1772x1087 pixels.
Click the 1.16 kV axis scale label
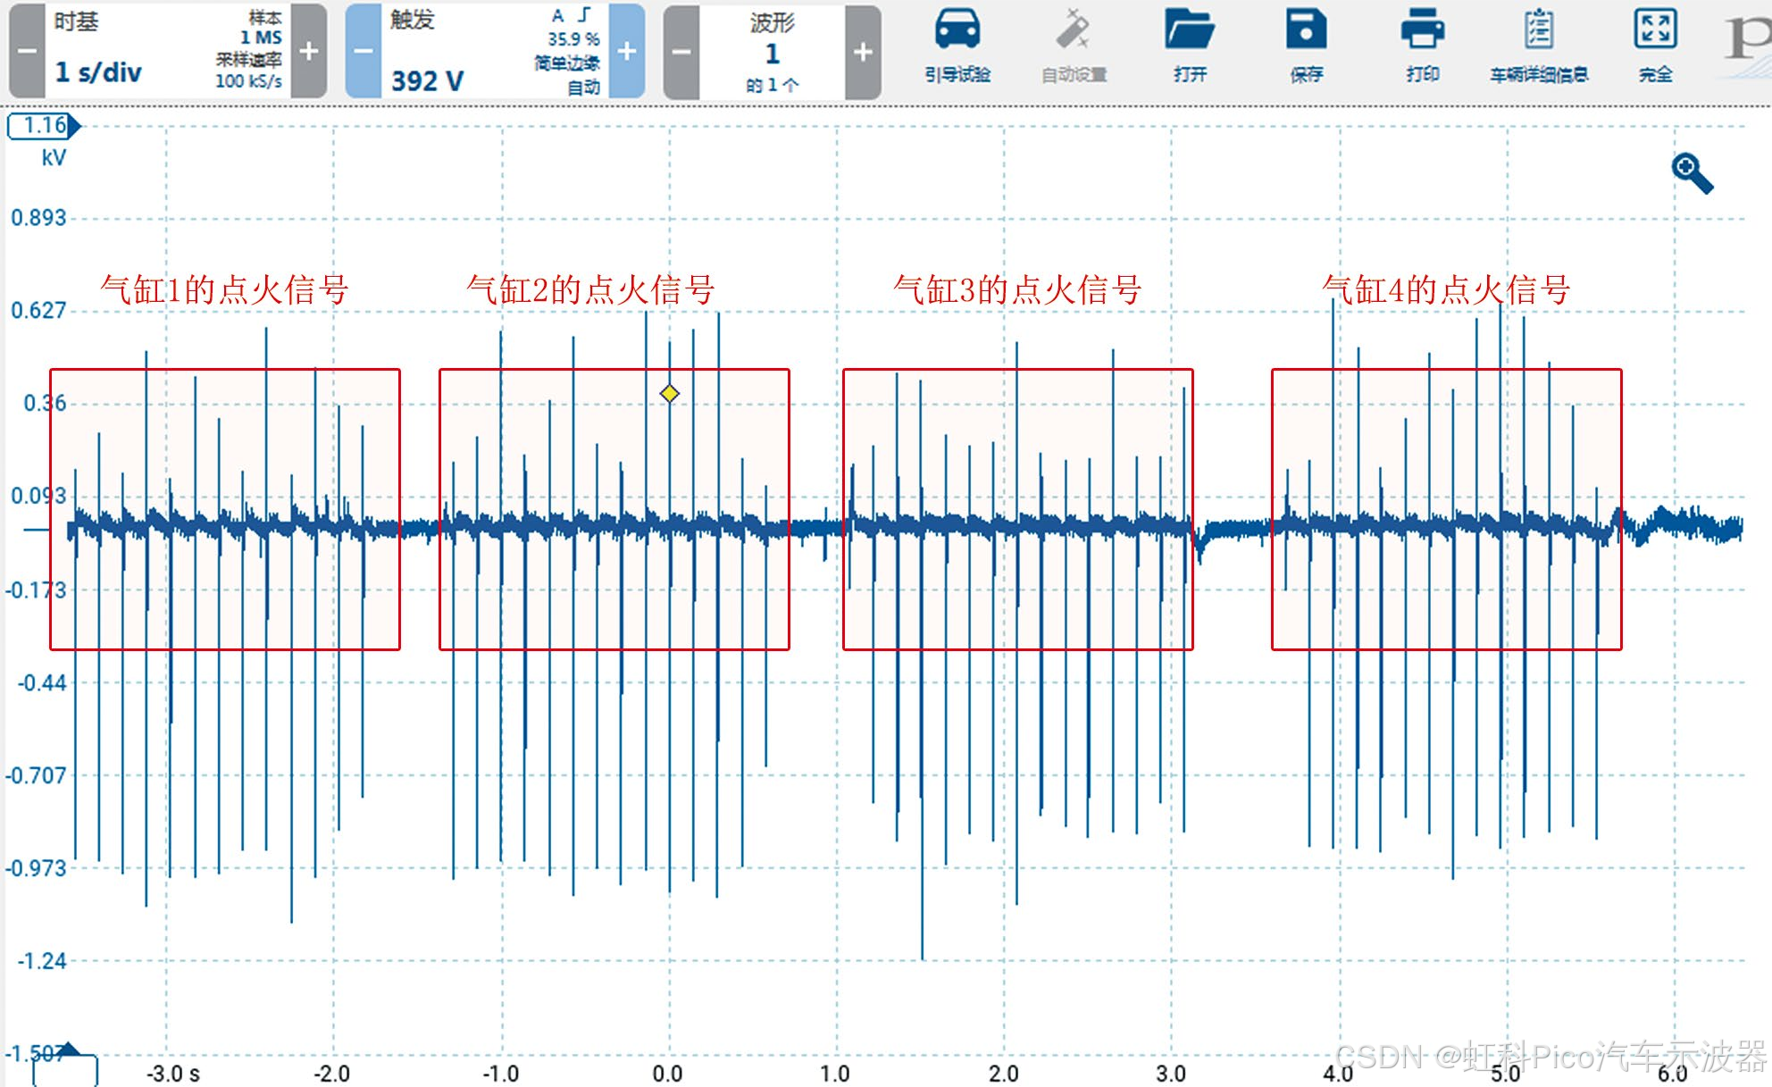[x=44, y=126]
